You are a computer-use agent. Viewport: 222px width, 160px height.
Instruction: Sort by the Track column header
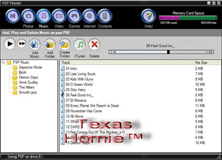(x=126, y=63)
